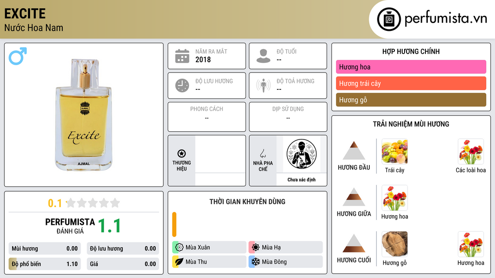495x278 pixels.
Task: Click the Hương giữa pyramid icon
Action: pos(354,197)
